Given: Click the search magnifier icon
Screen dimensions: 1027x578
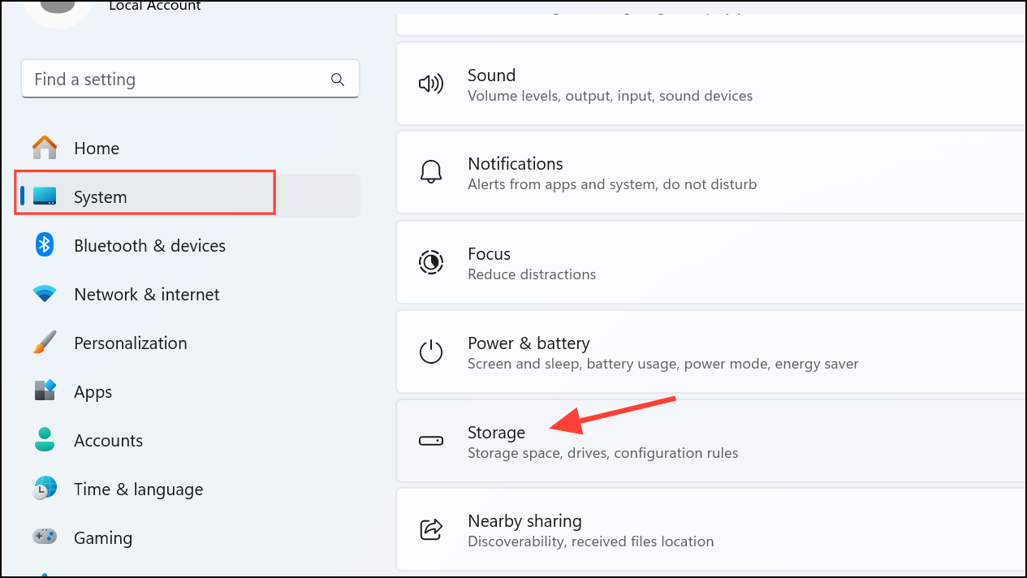Looking at the screenshot, I should [338, 80].
